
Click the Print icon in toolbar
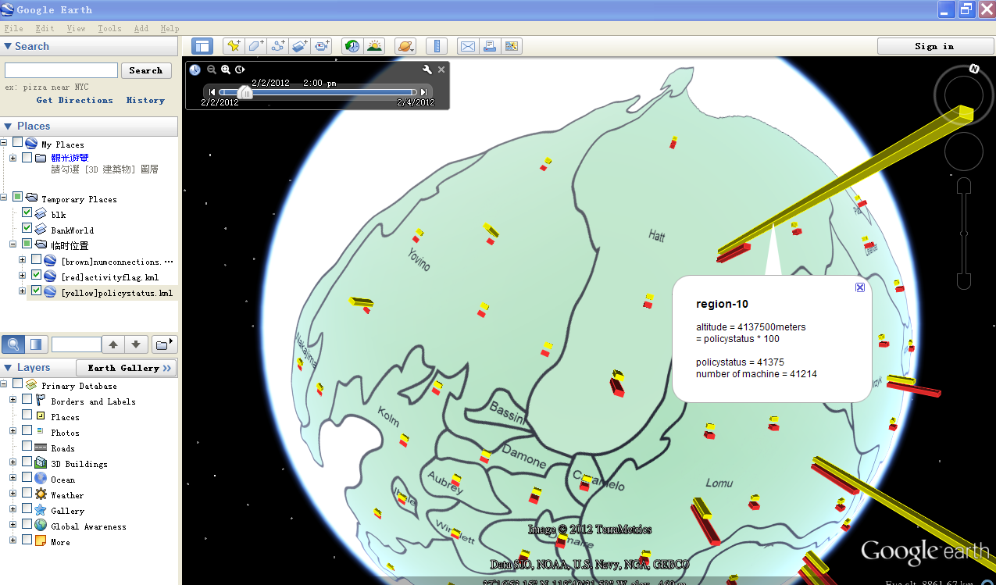pyautogui.click(x=490, y=46)
